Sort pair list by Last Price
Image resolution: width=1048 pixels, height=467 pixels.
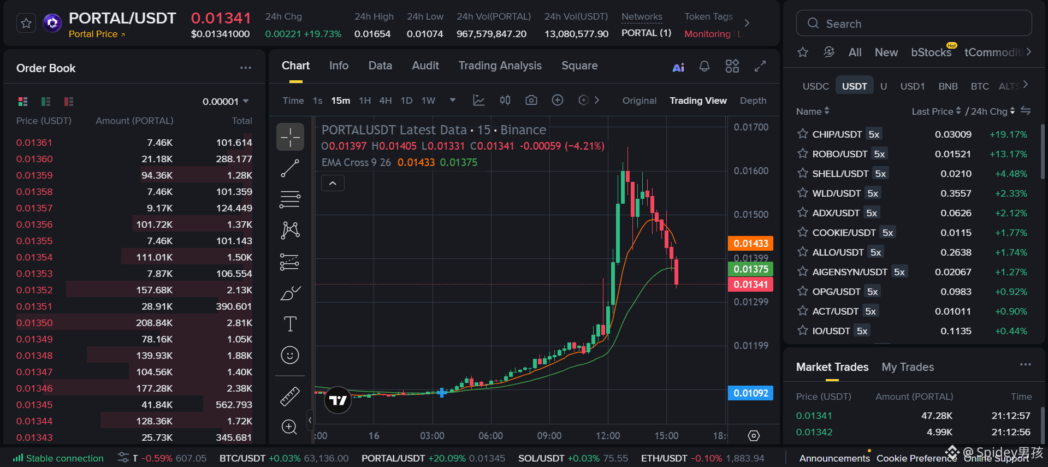pos(936,111)
